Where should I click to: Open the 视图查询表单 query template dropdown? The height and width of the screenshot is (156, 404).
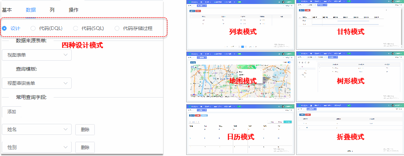tap(36, 83)
